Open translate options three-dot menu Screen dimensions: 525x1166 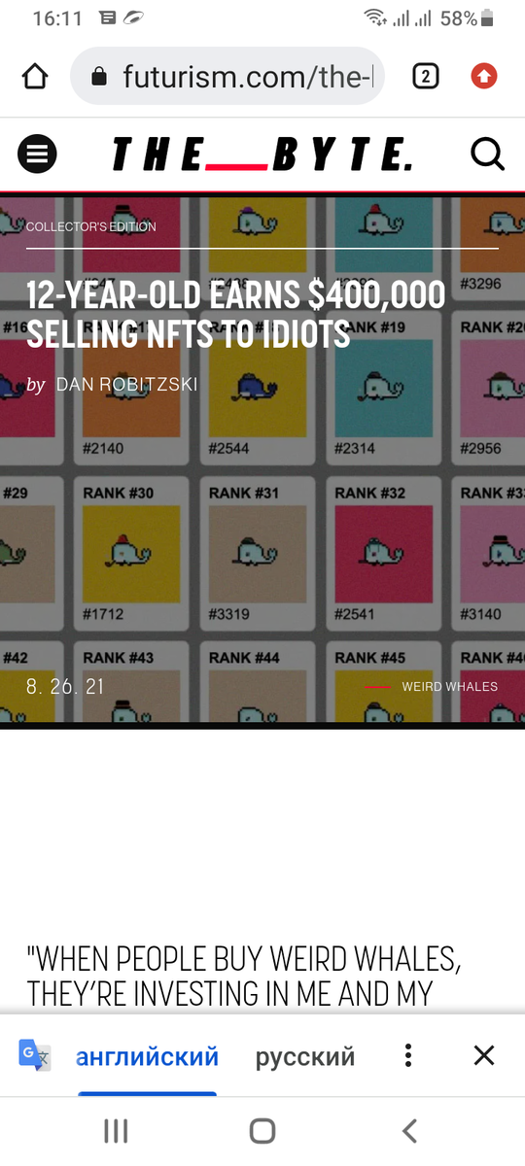point(408,1055)
